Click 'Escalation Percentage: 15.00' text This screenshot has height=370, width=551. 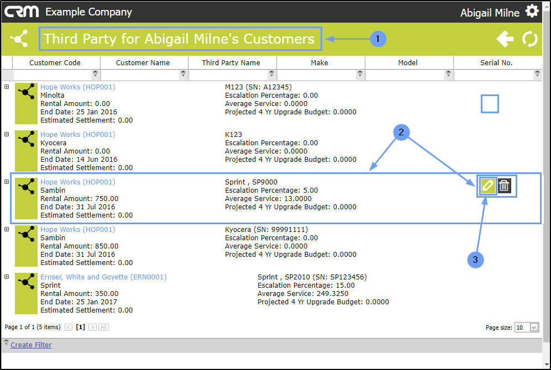click(x=306, y=286)
